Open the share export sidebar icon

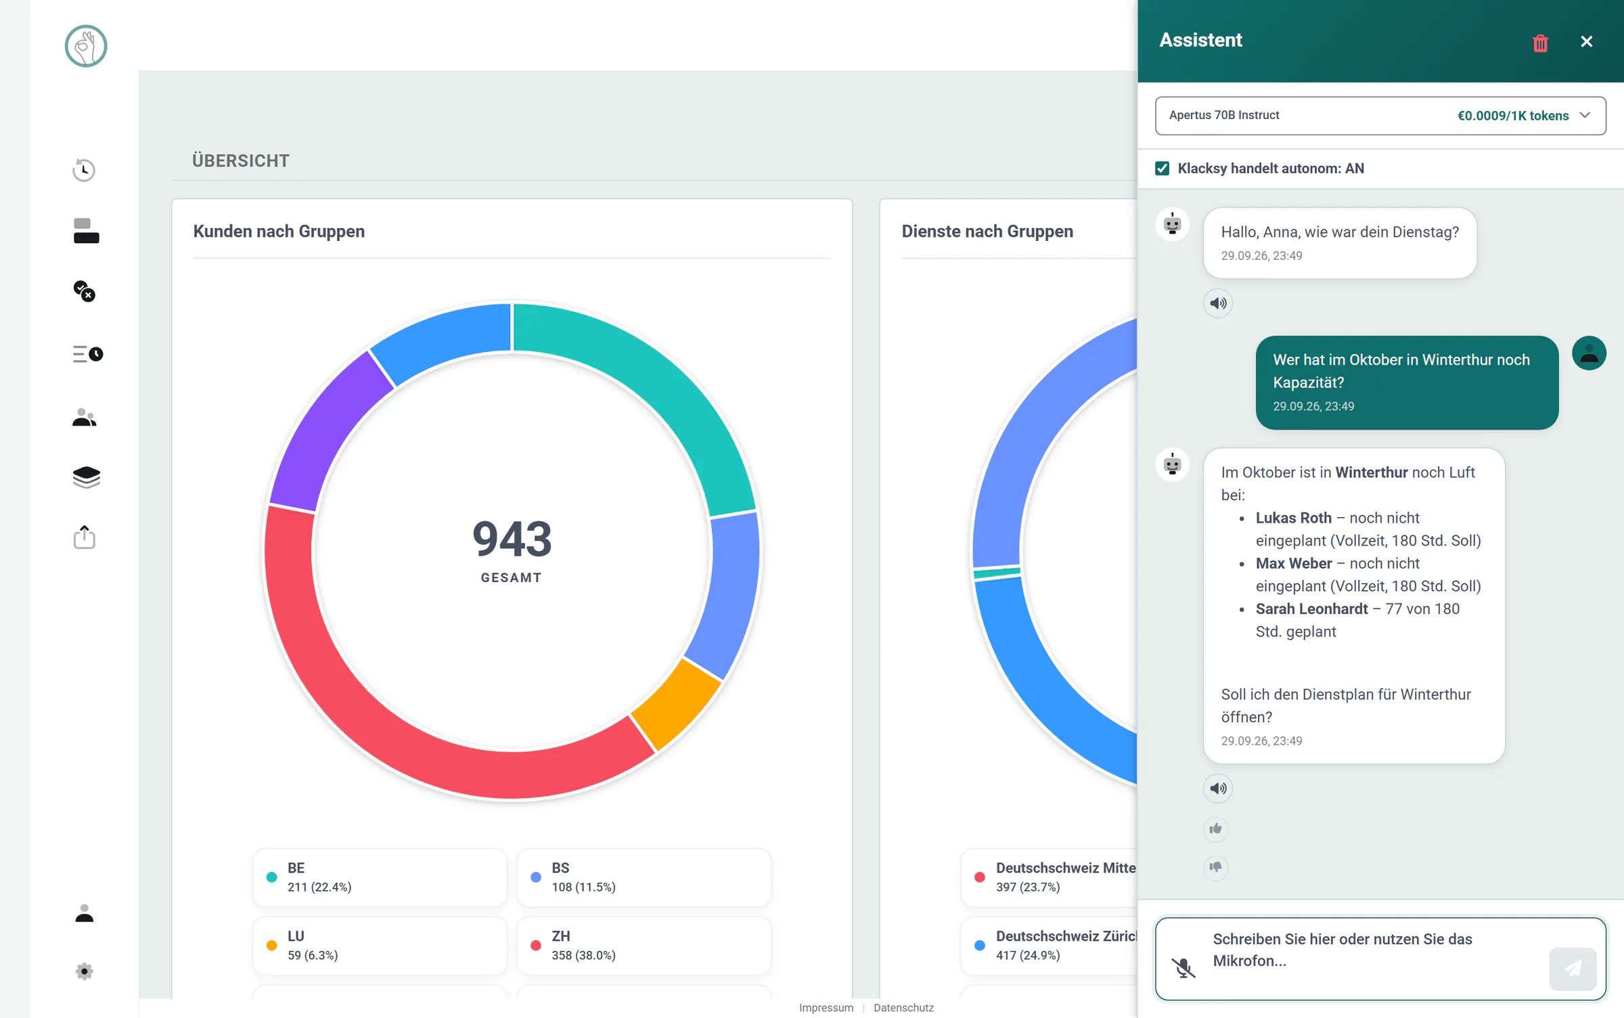85,537
